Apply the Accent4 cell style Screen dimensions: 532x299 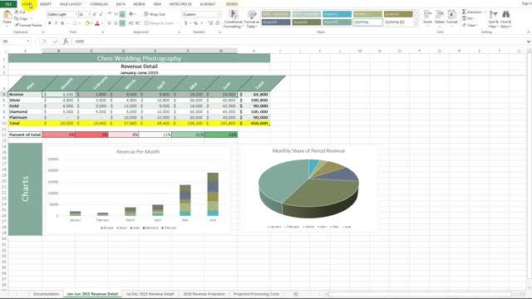pos(276,22)
